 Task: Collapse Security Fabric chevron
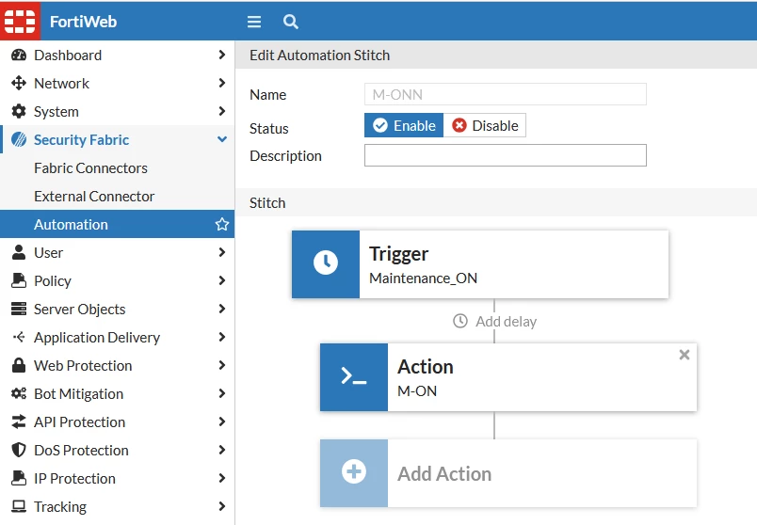tap(222, 139)
